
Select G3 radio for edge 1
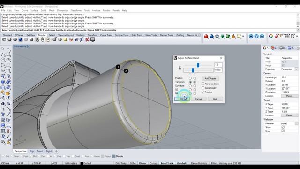click(190, 90)
